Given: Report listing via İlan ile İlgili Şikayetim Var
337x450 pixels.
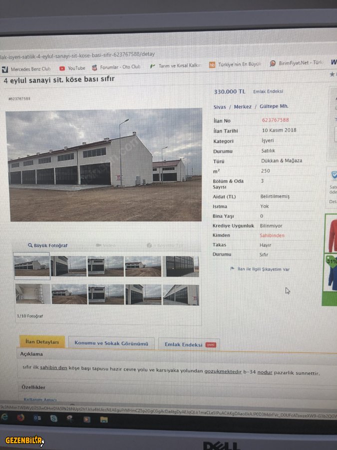Looking at the screenshot, I should pos(260,269).
